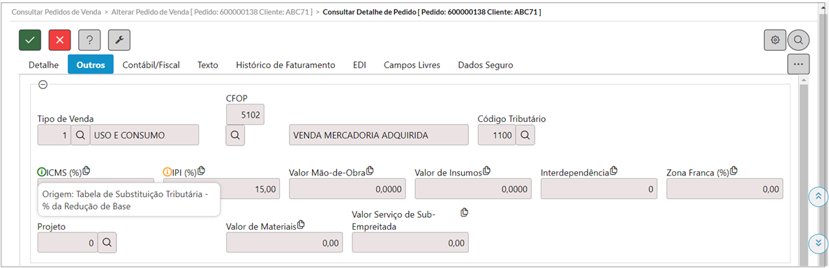Open Projeto lookup magnifier

(x=107, y=243)
